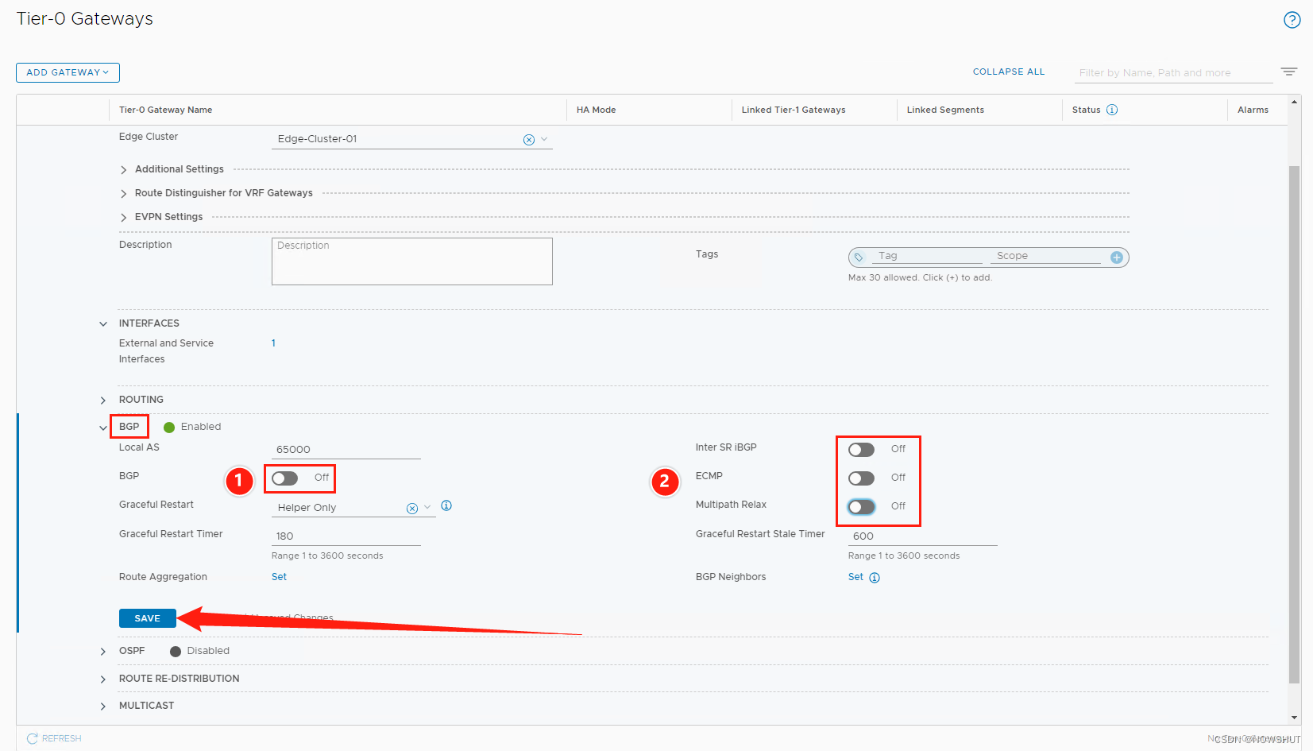Collapse the INTERFACES section
This screenshot has width=1313, height=751.
coord(103,324)
